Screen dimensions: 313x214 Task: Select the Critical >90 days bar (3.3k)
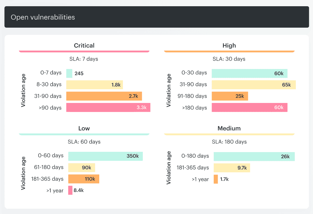tap(108, 108)
